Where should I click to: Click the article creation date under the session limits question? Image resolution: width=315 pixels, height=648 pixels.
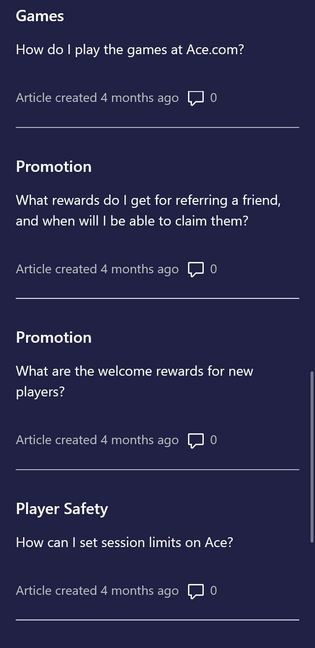pos(97,591)
